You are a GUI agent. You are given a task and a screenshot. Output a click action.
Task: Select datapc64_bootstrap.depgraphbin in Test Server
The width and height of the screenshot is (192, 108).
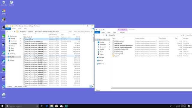click(x=51, y=41)
